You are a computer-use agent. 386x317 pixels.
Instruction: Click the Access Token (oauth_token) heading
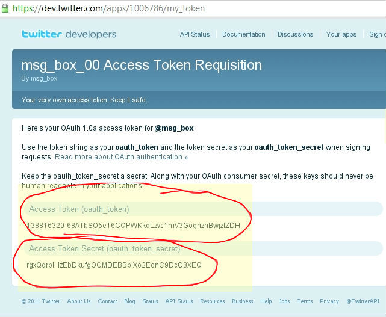(79, 209)
